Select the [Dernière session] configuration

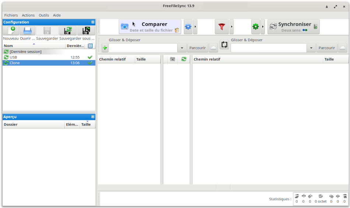pyautogui.click(x=49, y=52)
